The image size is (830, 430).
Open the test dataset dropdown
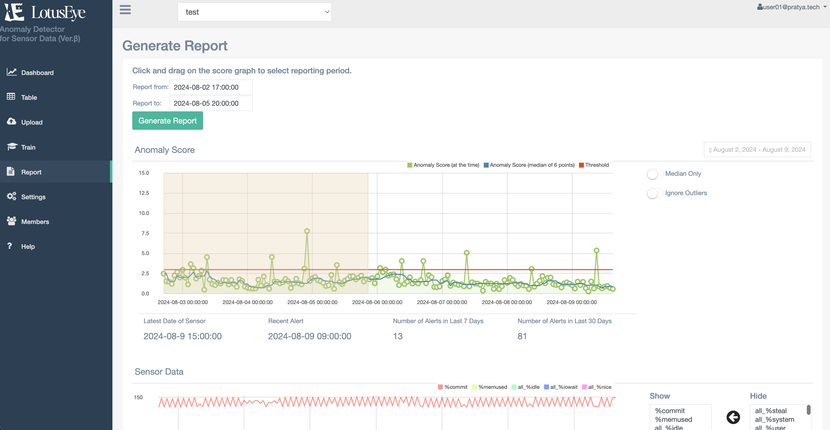click(254, 12)
